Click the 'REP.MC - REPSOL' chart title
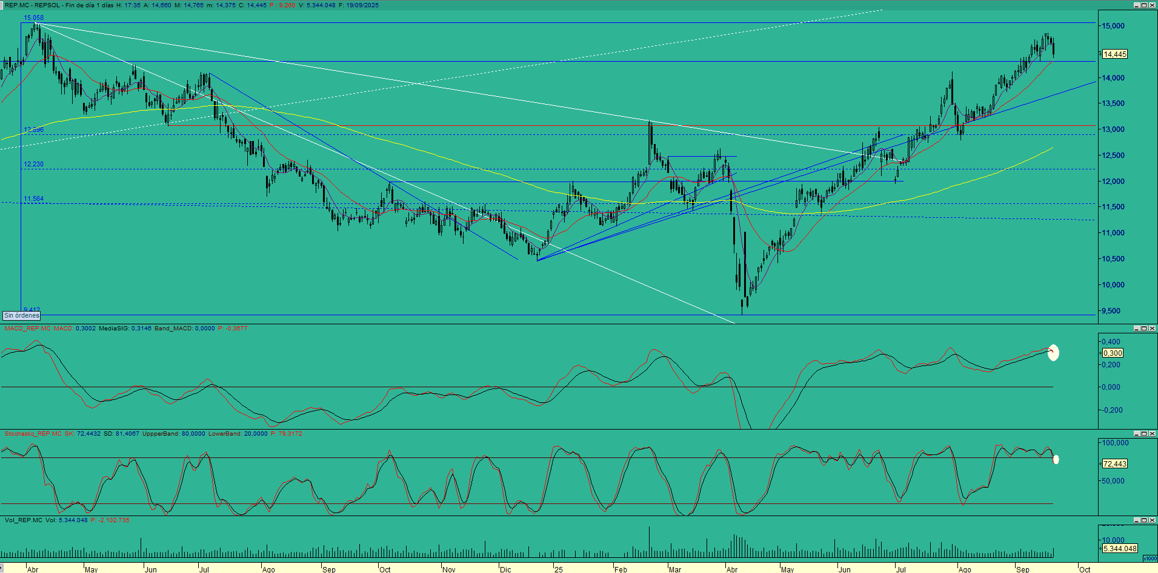This screenshot has width=1158, height=573. 33,5
